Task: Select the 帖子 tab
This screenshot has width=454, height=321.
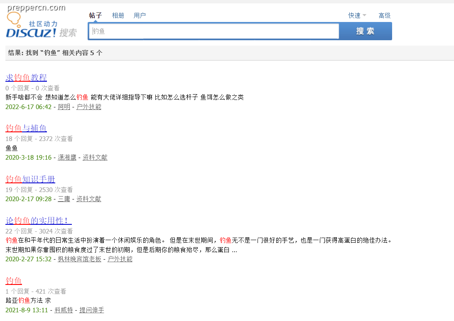Action: 96,16
